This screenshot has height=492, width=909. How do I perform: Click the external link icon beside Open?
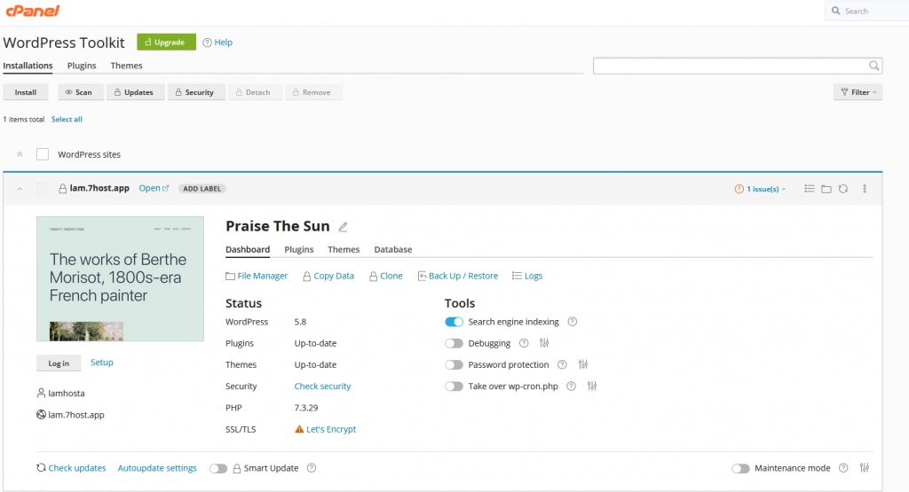[x=165, y=188]
